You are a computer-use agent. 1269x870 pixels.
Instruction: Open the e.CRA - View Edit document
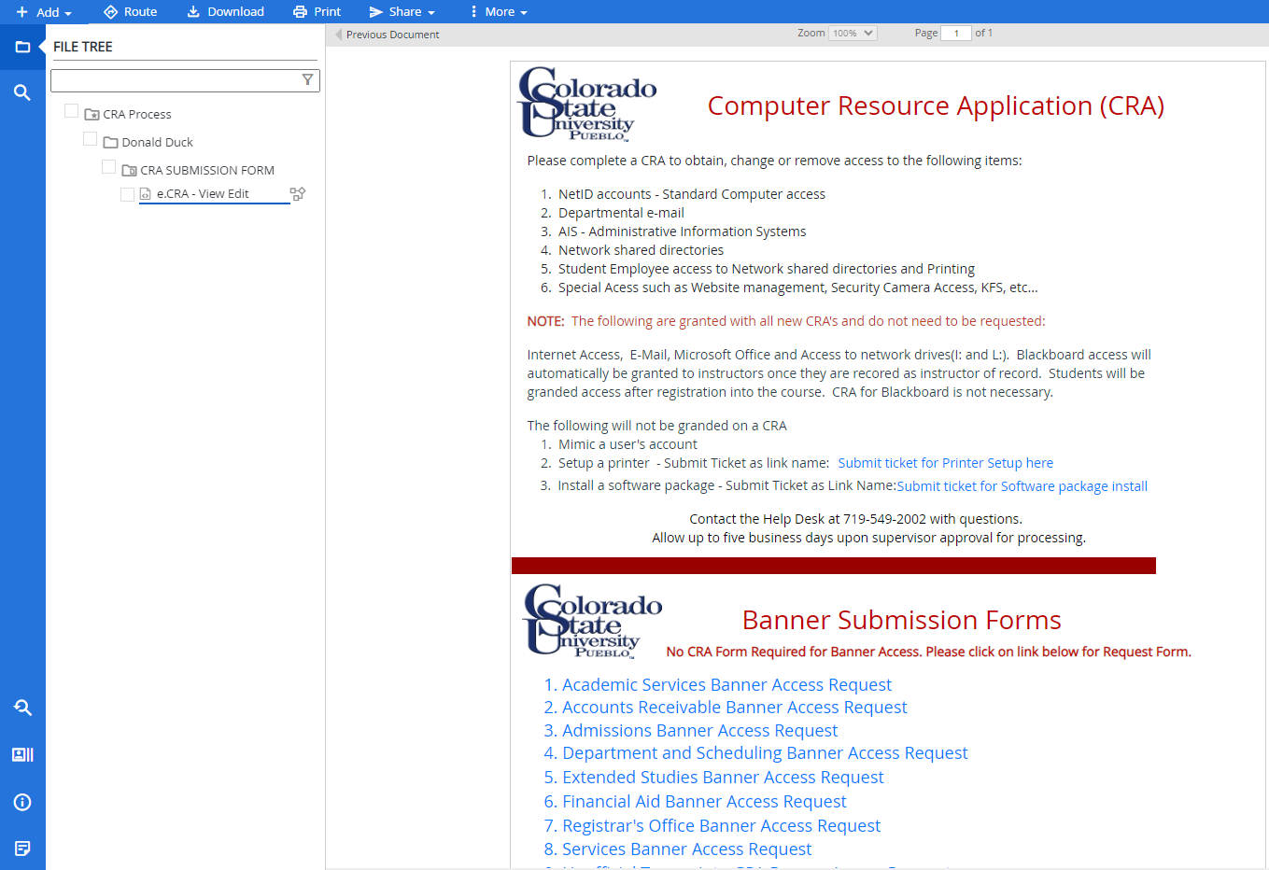coord(203,194)
